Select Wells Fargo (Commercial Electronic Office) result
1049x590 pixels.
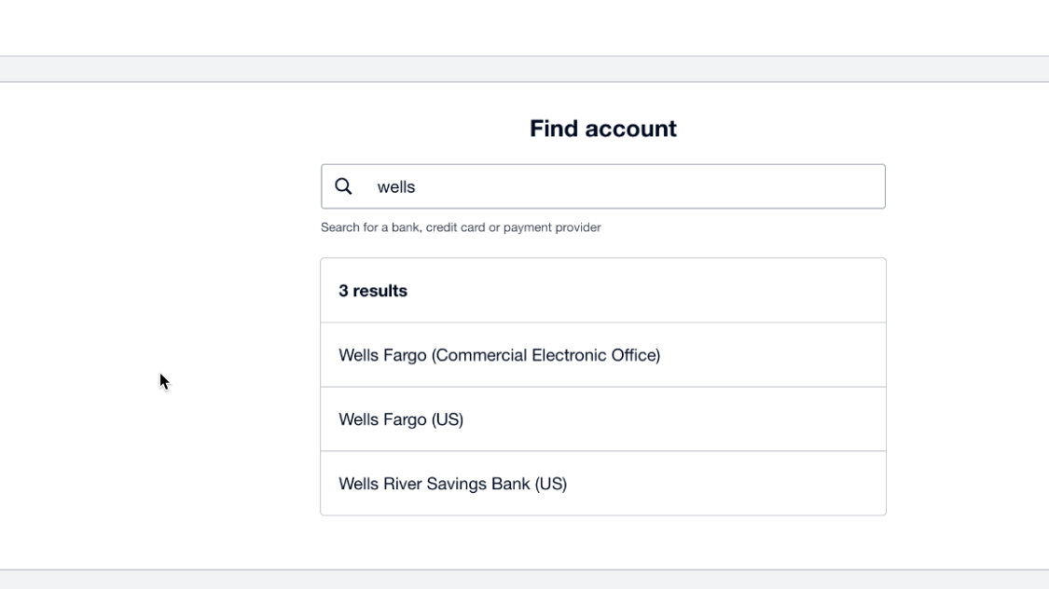499,355
